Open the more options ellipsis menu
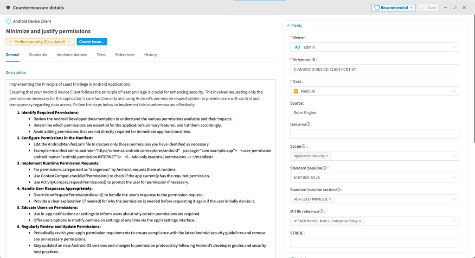This screenshot has height=258, width=475. tap(446, 7)
